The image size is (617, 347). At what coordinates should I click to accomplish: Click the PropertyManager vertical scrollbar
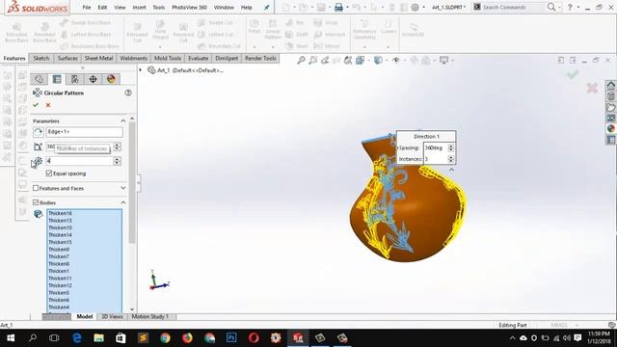point(132,183)
